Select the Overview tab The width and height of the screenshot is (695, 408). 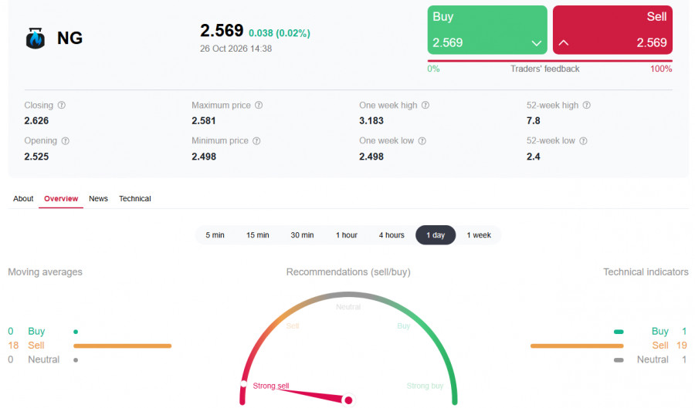click(61, 199)
